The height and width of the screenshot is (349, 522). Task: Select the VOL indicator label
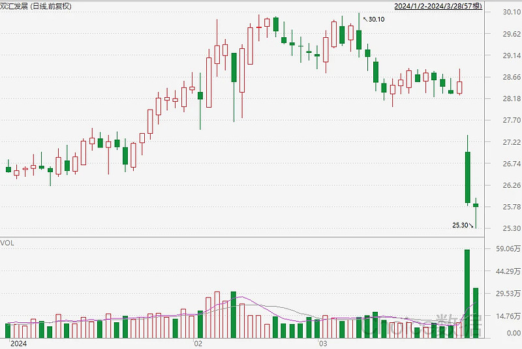click(x=8, y=243)
